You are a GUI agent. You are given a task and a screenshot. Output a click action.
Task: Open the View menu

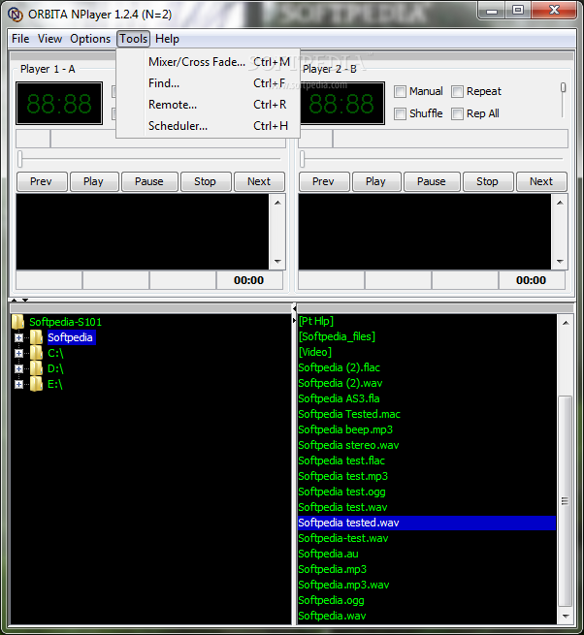tap(49, 39)
